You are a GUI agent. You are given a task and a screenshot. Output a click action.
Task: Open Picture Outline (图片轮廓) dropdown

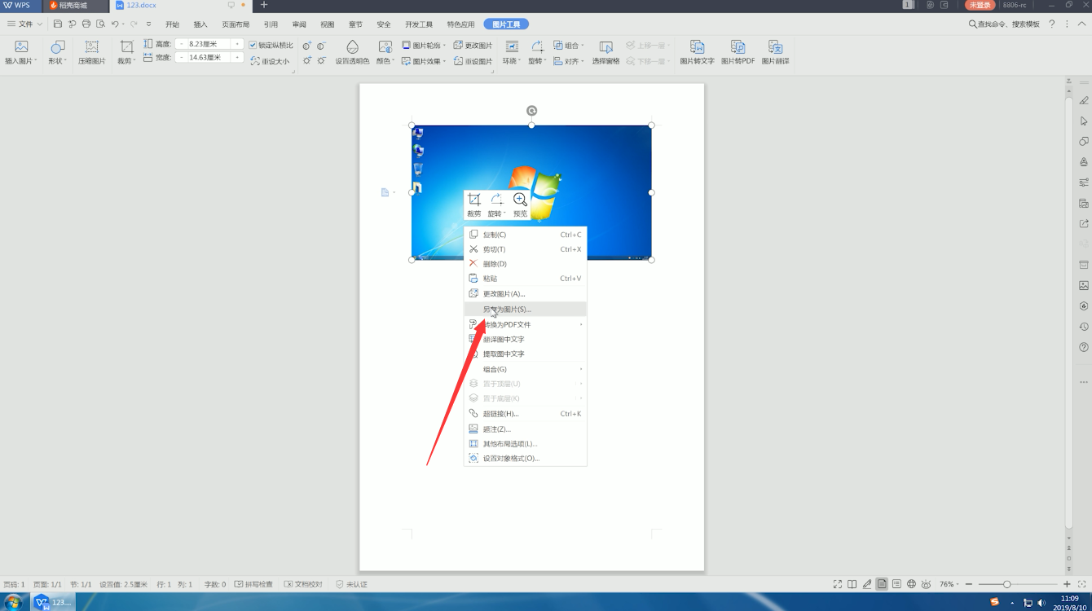(x=424, y=46)
